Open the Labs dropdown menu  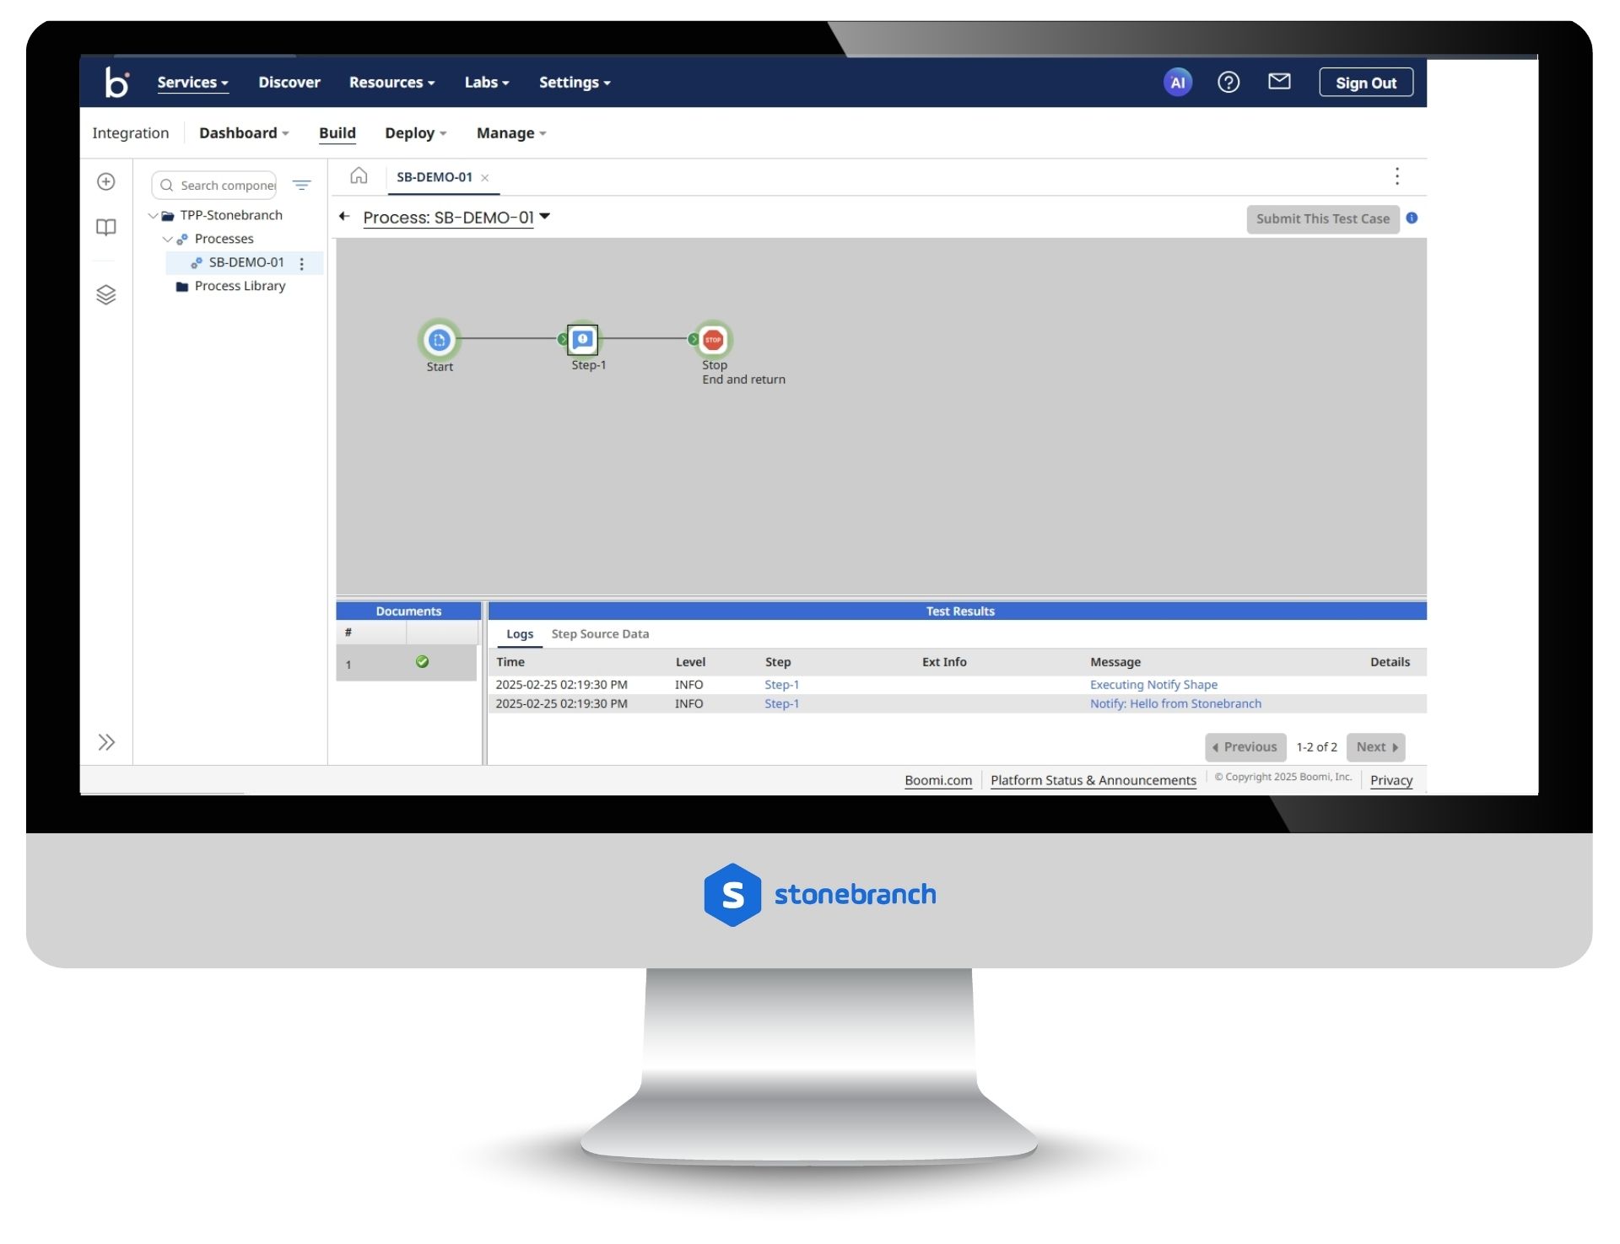click(x=487, y=83)
